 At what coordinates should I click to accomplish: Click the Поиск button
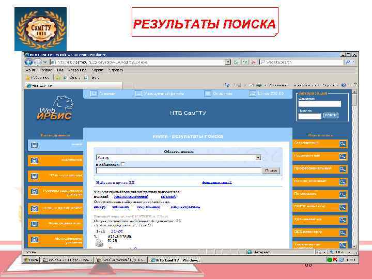coord(271,171)
